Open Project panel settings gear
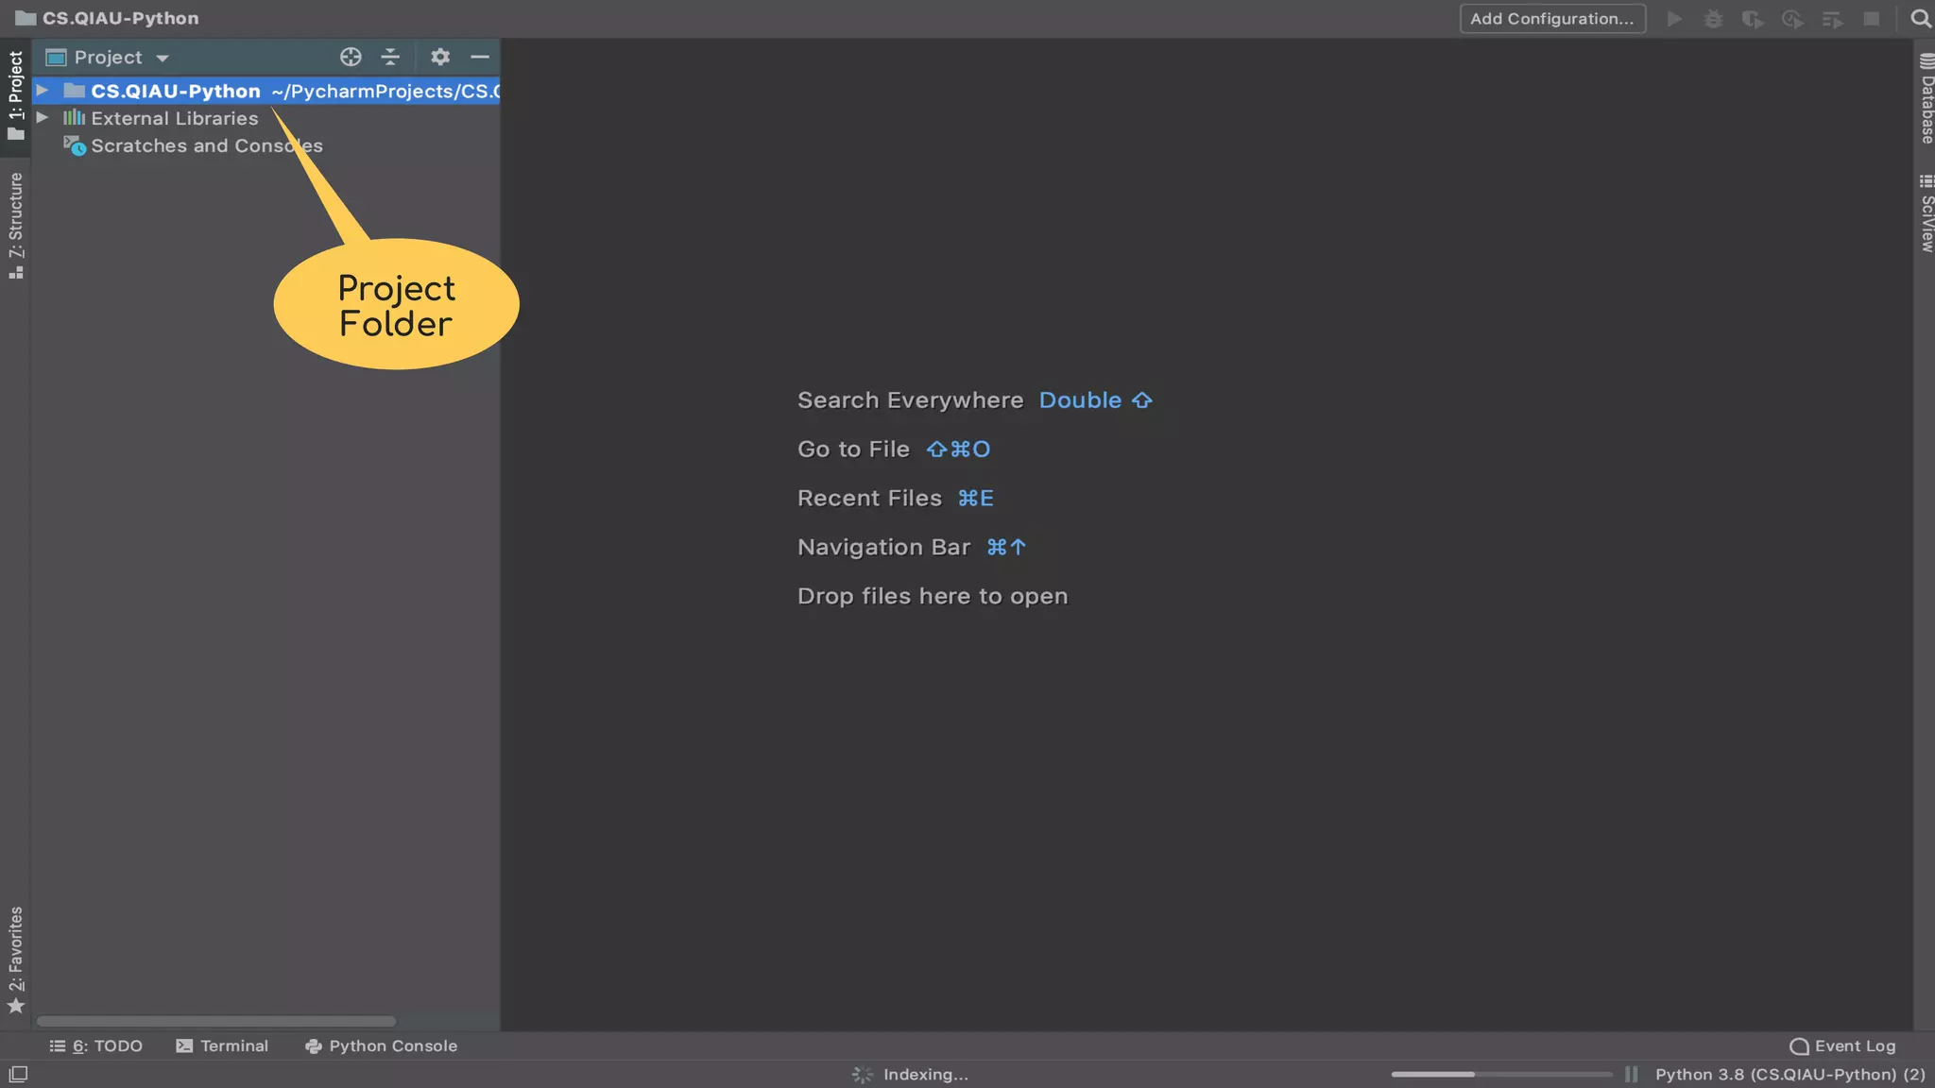This screenshot has width=1935, height=1088. [440, 57]
